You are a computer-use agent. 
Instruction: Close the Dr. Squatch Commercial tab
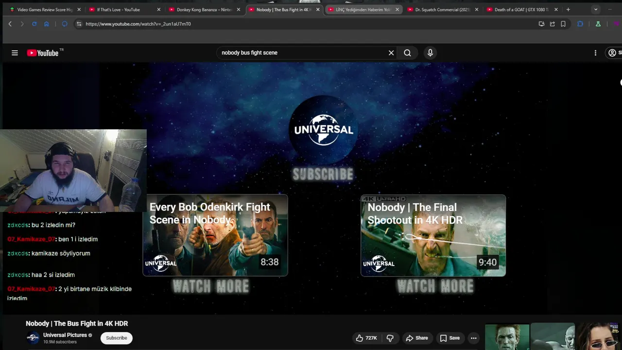(x=476, y=9)
